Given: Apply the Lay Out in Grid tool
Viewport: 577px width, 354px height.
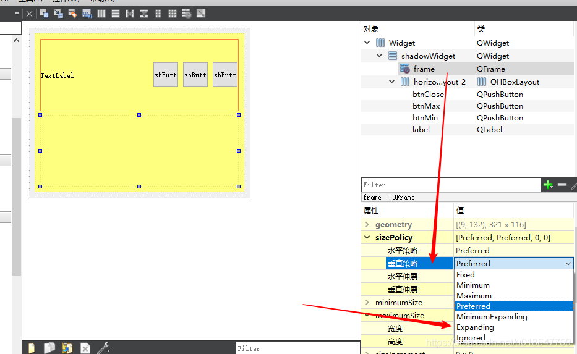Looking at the screenshot, I should [x=172, y=14].
